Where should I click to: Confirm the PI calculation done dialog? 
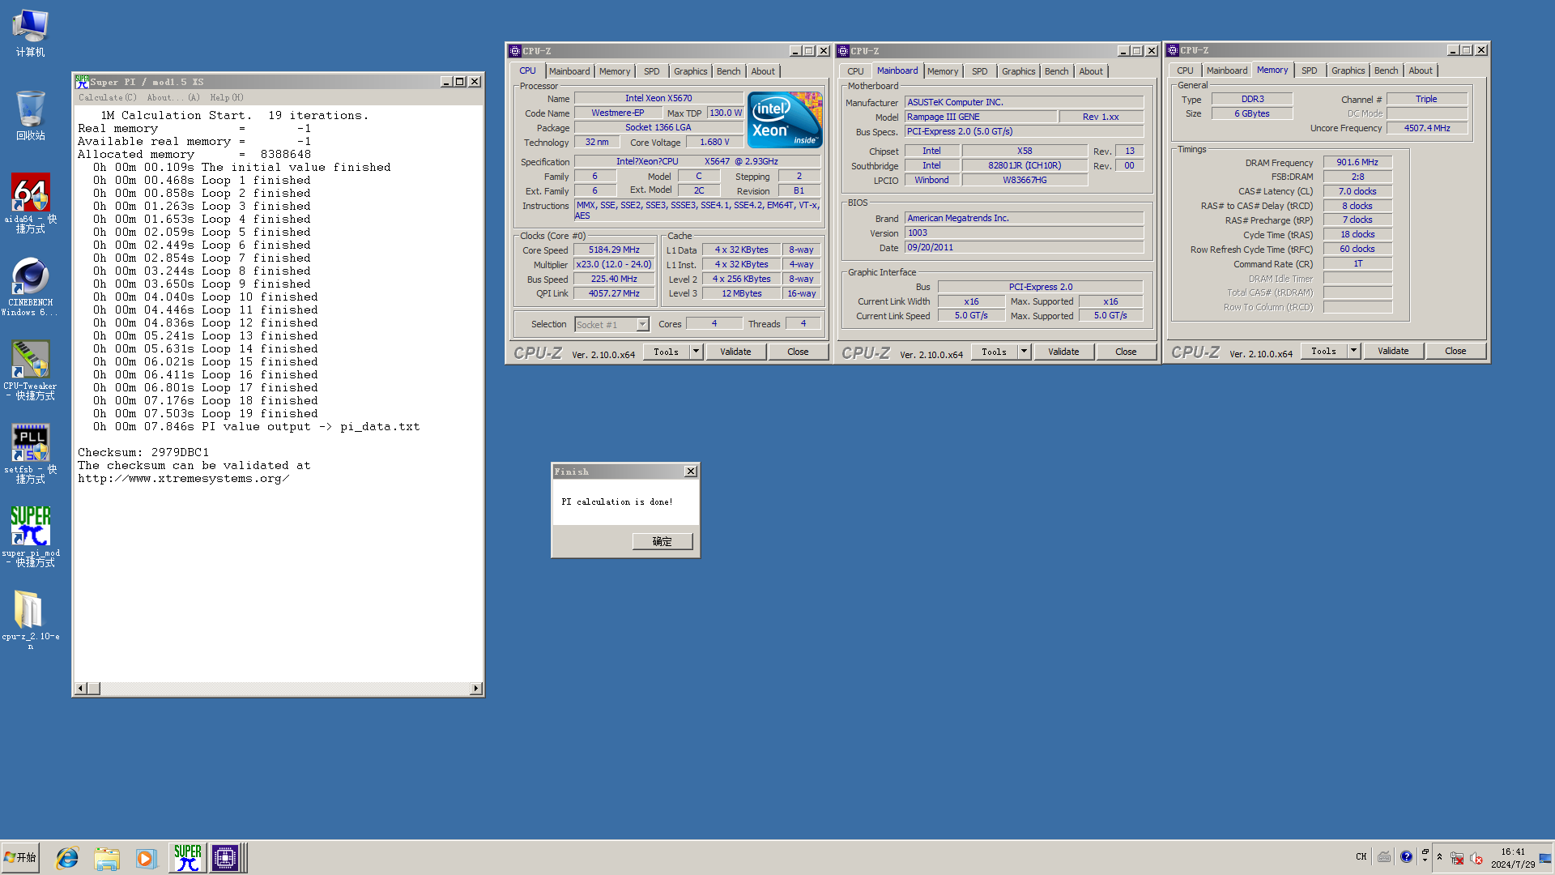pos(662,541)
